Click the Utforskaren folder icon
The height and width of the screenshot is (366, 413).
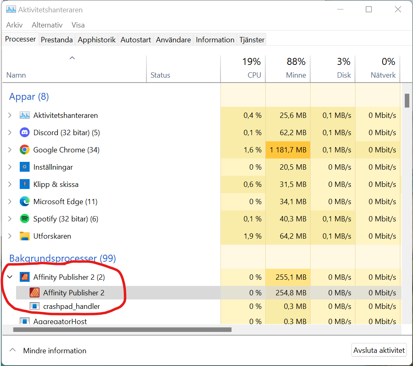click(25, 236)
